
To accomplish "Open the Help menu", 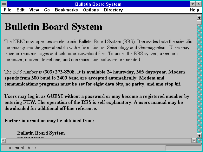I will [x=194, y=10].
